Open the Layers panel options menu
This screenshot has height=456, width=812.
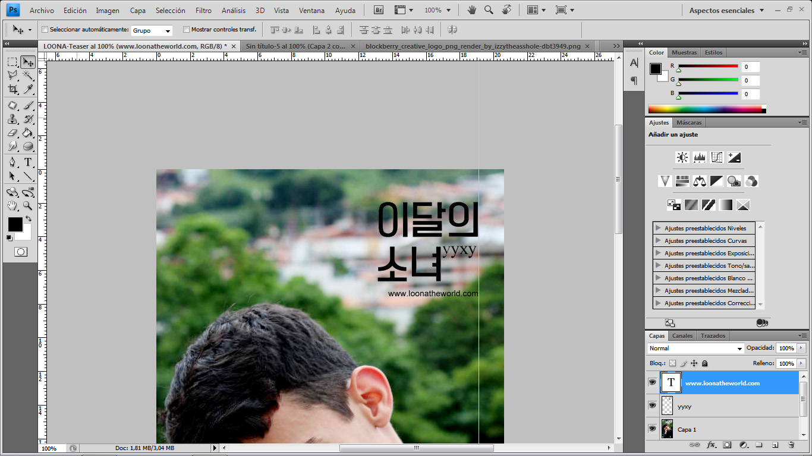coord(802,335)
